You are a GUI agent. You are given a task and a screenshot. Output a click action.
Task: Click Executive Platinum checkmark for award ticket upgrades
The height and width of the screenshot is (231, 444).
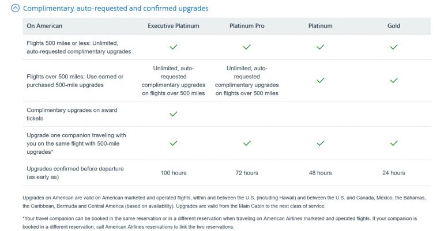tap(173, 114)
